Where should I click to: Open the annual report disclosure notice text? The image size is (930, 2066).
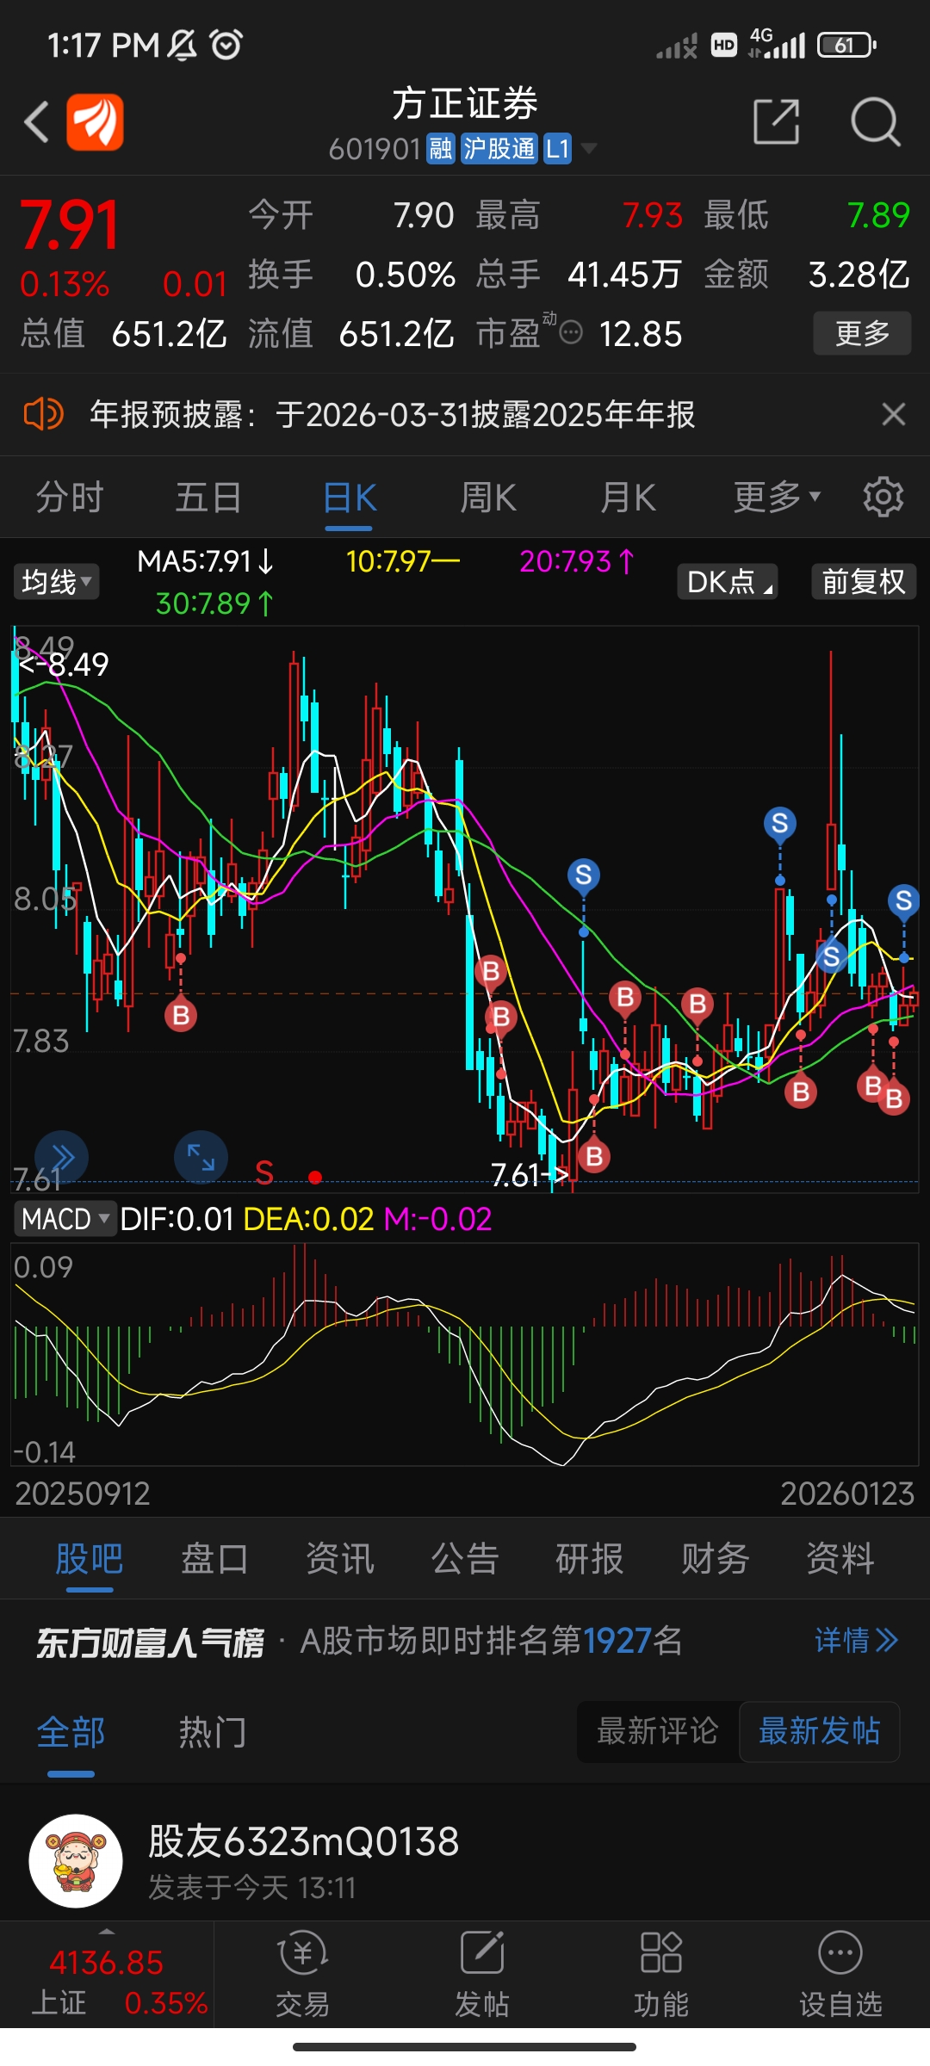click(x=393, y=414)
